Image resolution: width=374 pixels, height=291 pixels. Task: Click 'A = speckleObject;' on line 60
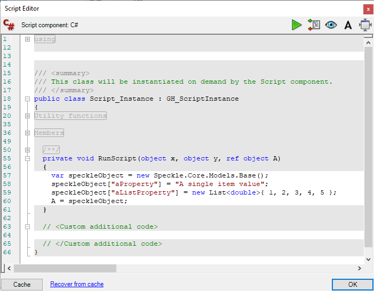[89, 201]
